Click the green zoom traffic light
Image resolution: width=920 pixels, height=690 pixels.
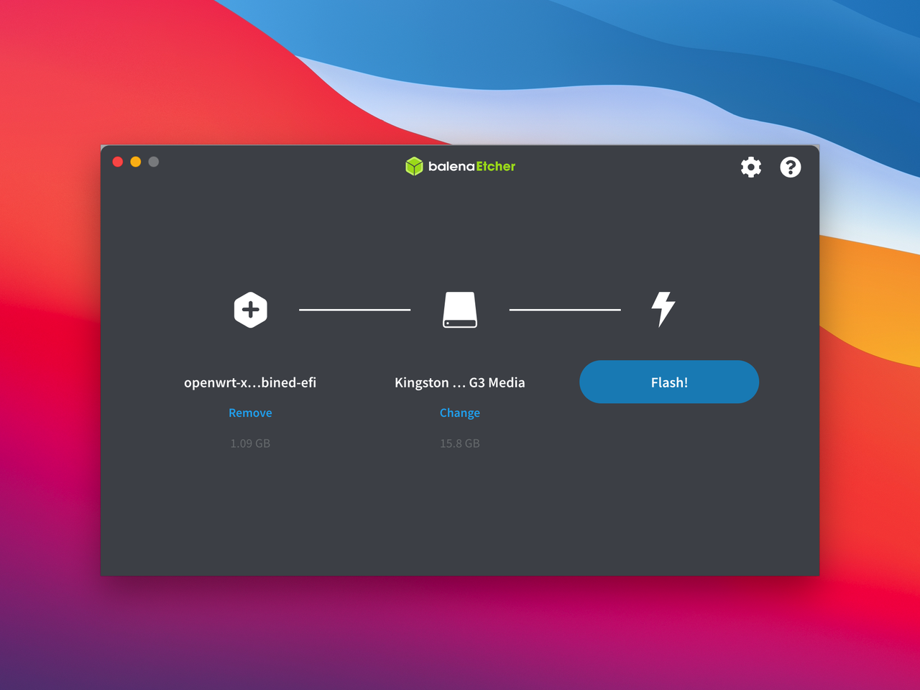pyautogui.click(x=153, y=162)
